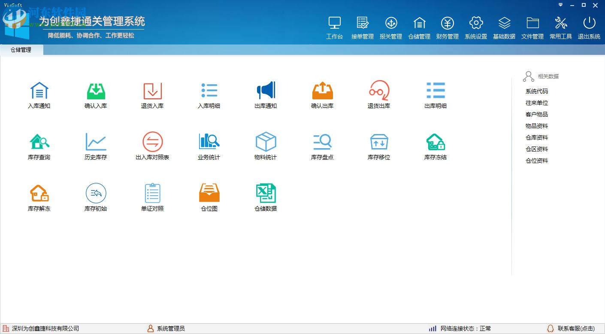Open 库存解冻 unfreeze icon
Image resolution: width=605 pixels, height=334 pixels.
tap(39, 193)
